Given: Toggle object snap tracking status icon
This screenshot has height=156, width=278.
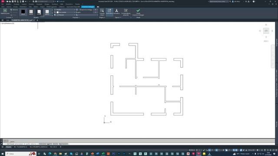Looking at the screenshot, I should [x=216, y=150].
